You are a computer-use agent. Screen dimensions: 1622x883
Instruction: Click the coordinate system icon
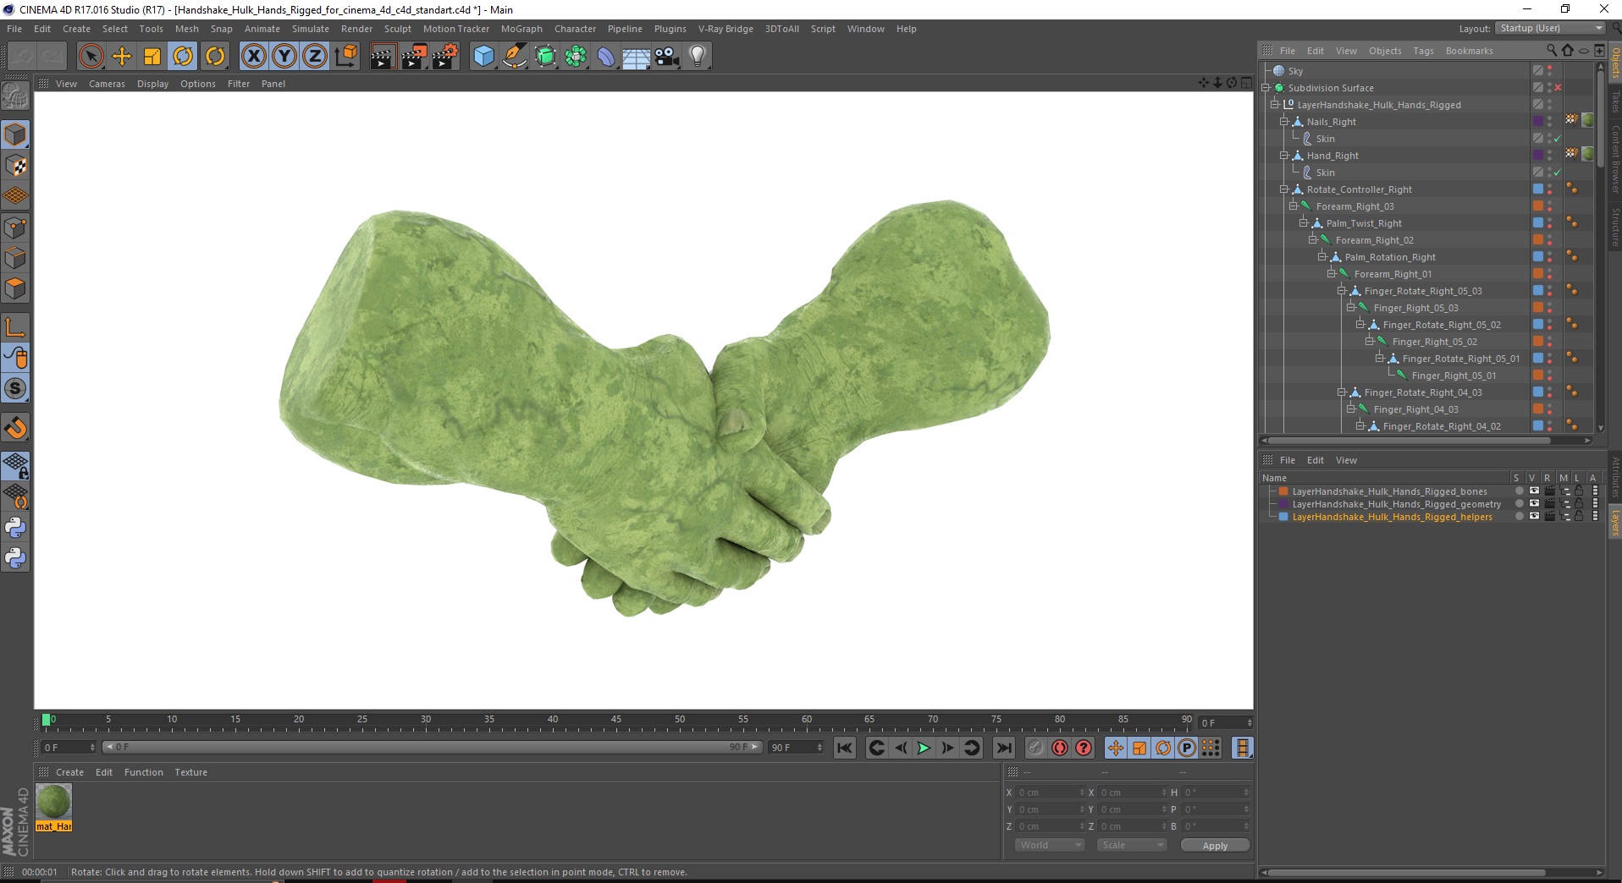[x=345, y=57]
